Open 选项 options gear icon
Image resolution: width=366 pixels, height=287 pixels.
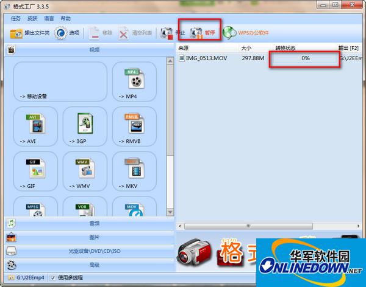60,33
